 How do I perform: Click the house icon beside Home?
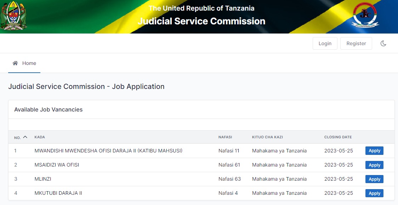click(15, 63)
